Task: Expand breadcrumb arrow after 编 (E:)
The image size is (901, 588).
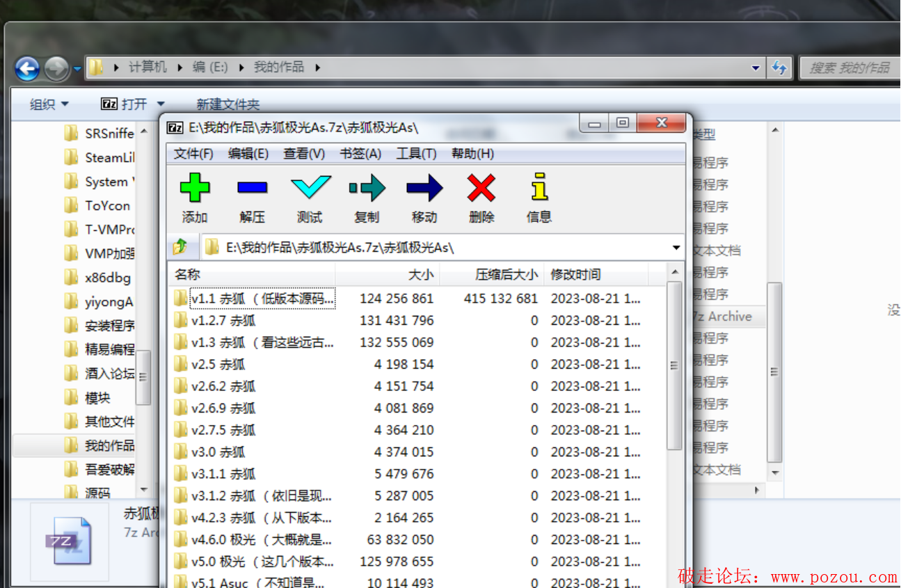Action: [x=241, y=67]
